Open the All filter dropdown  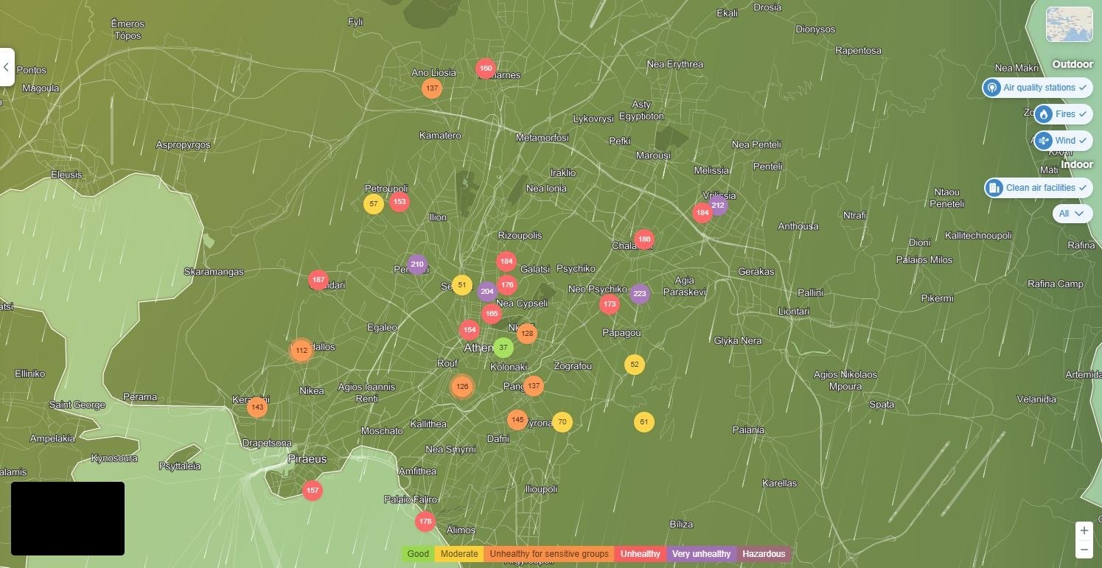(x=1071, y=214)
